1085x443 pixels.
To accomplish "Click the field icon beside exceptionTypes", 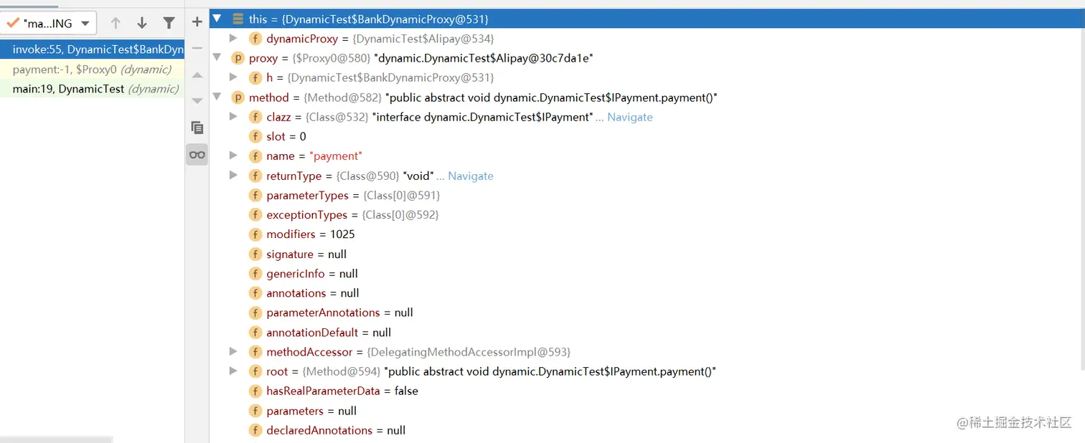I will pyautogui.click(x=255, y=214).
